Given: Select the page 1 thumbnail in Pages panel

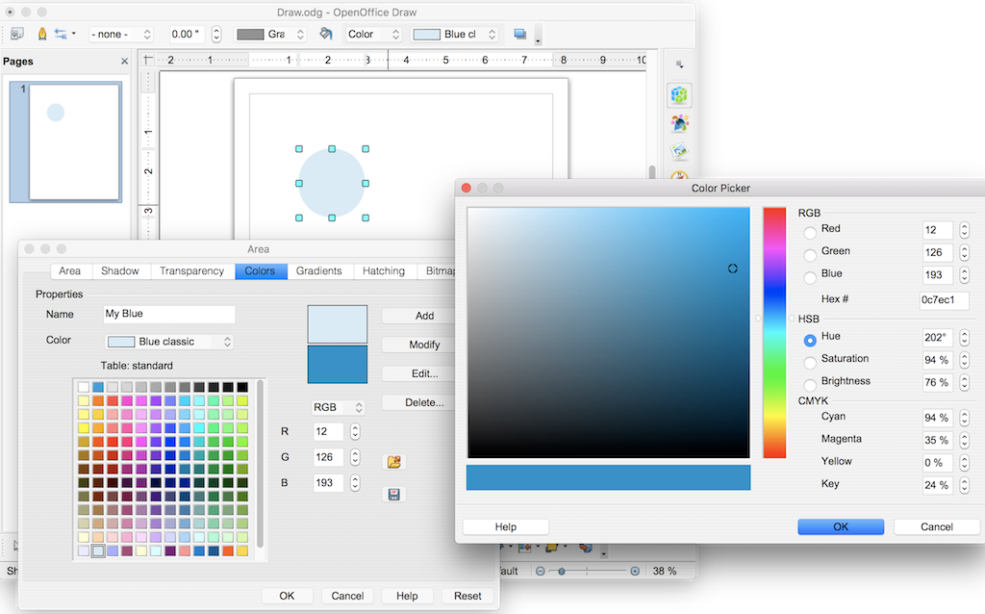Looking at the screenshot, I should (x=65, y=140).
